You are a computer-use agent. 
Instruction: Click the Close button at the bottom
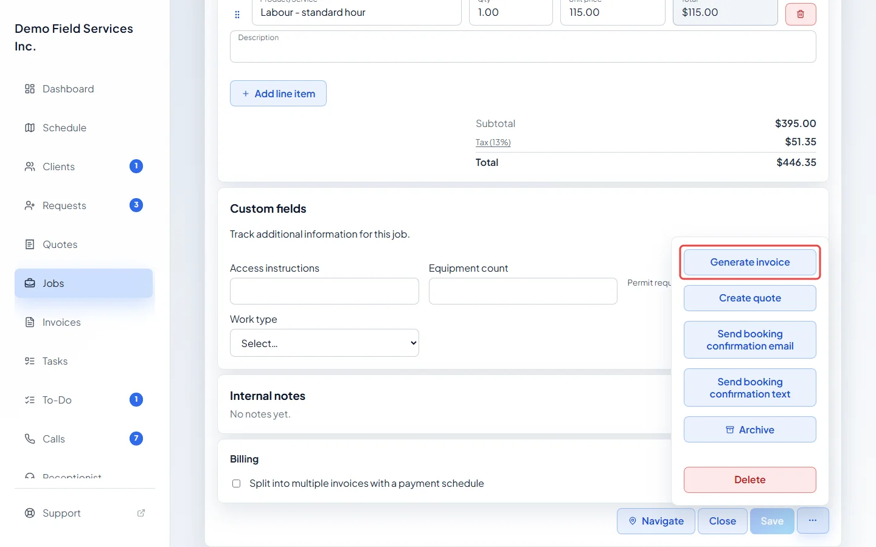click(x=723, y=521)
